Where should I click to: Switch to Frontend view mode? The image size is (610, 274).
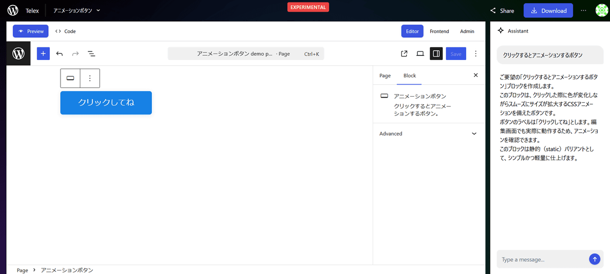pos(439,31)
